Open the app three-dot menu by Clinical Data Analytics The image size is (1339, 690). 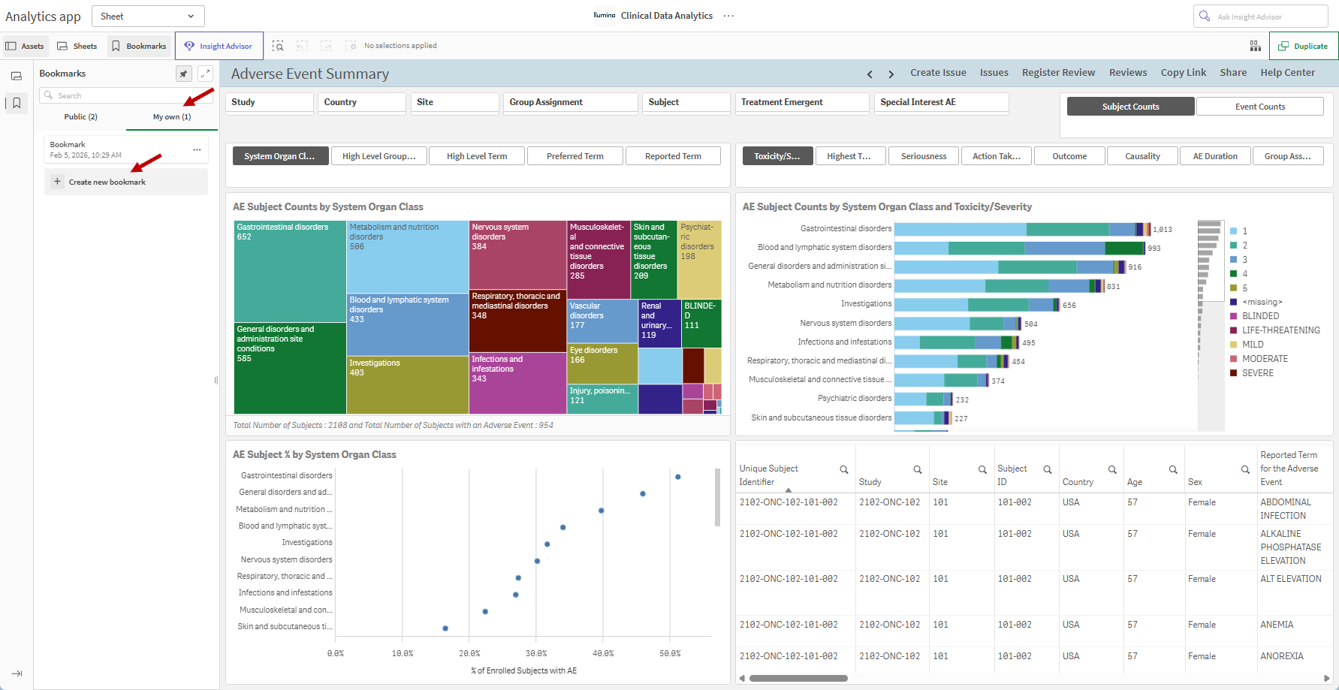pos(728,16)
